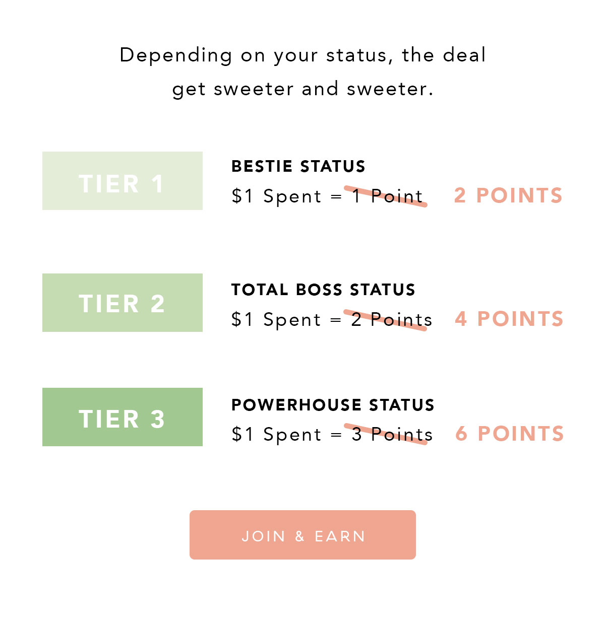Image resolution: width=605 pixels, height=624 pixels.
Task: Click "$1 Spent" in Powerhouse row
Action: coord(276,435)
